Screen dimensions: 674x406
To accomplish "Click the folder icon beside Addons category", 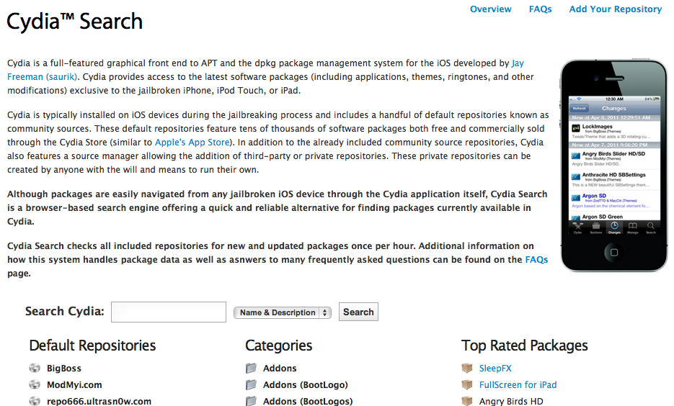I will [251, 368].
